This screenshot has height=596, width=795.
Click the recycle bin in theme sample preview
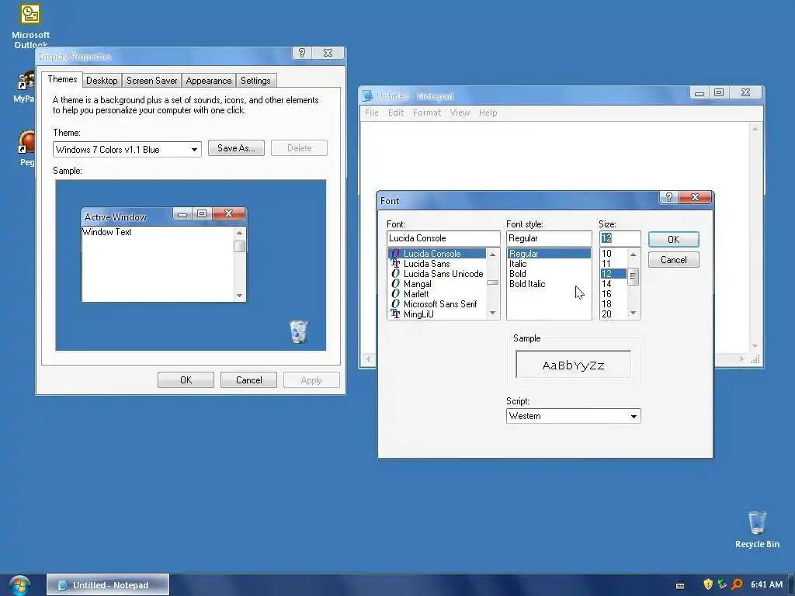pyautogui.click(x=299, y=331)
